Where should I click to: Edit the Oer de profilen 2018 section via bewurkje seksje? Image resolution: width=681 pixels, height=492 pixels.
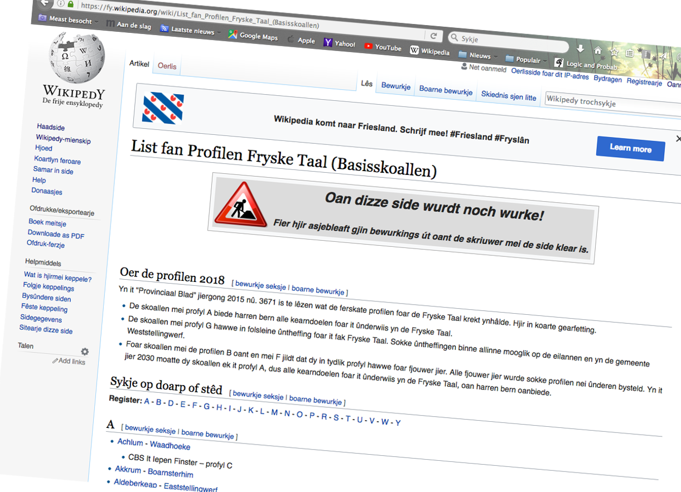pos(260,285)
